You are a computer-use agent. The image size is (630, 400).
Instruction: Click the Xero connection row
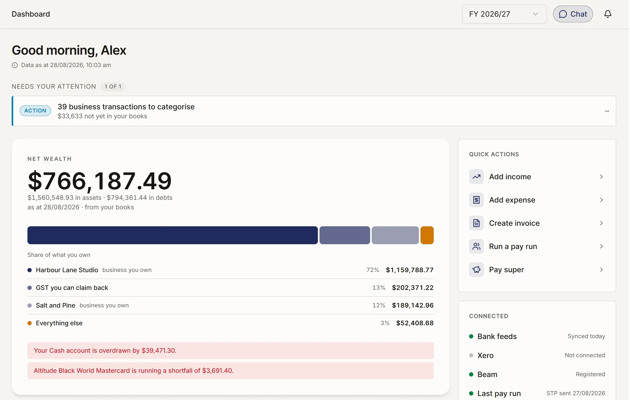[x=537, y=355]
